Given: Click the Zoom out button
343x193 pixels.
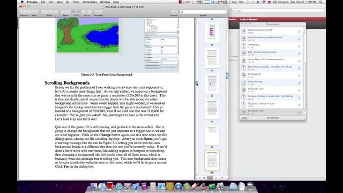Looking at the screenshot, I should pos(45,12).
